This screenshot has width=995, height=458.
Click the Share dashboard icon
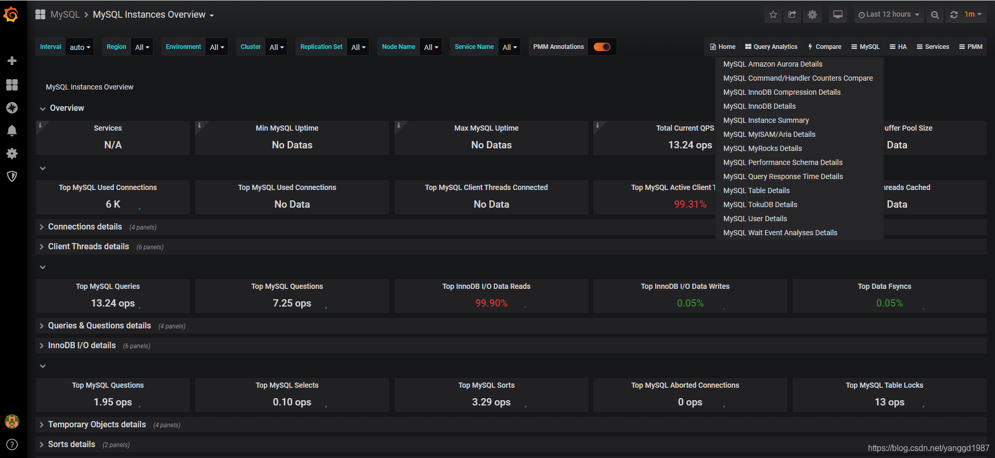[x=792, y=15]
